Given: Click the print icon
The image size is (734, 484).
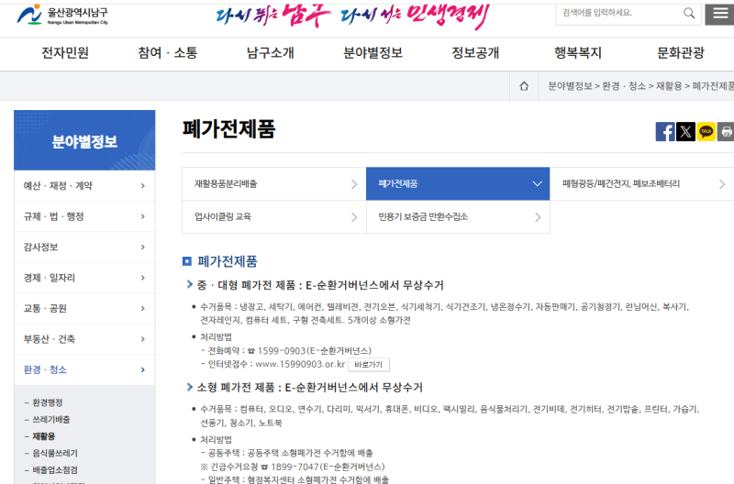Looking at the screenshot, I should click(726, 131).
